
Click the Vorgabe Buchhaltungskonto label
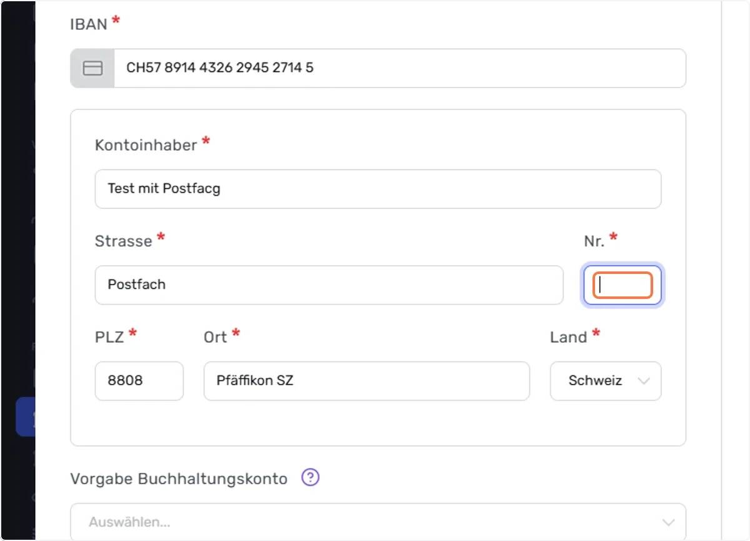click(x=179, y=479)
